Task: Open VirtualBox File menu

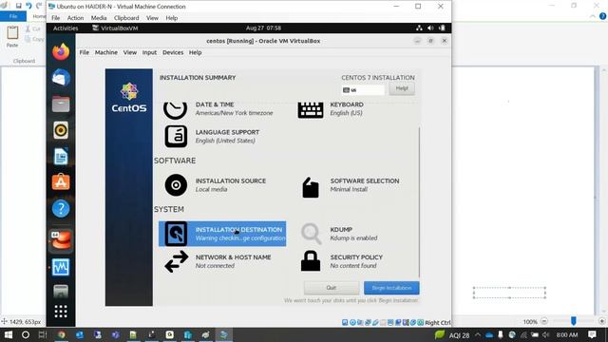Action: click(x=85, y=52)
